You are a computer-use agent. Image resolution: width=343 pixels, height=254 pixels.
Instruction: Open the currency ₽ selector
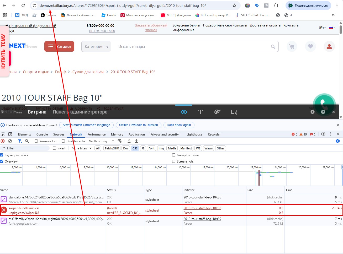tap(322, 28)
